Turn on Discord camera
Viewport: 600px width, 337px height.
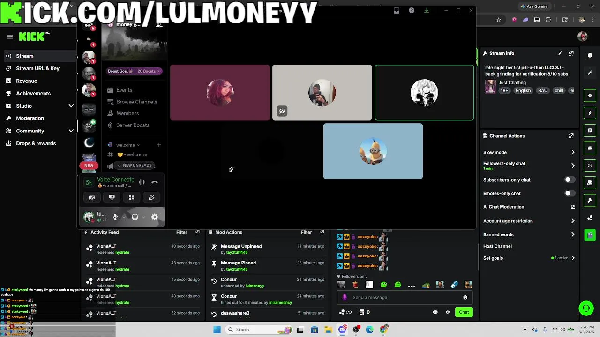click(92, 198)
